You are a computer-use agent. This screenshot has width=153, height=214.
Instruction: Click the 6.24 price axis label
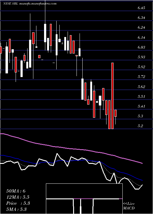coord(141,28)
